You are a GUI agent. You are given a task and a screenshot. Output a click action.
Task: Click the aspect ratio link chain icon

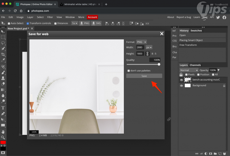click(x=147, y=54)
